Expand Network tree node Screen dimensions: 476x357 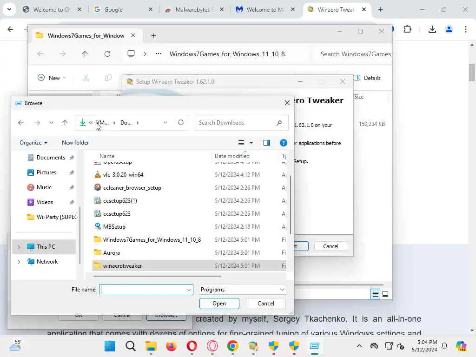pos(19,262)
